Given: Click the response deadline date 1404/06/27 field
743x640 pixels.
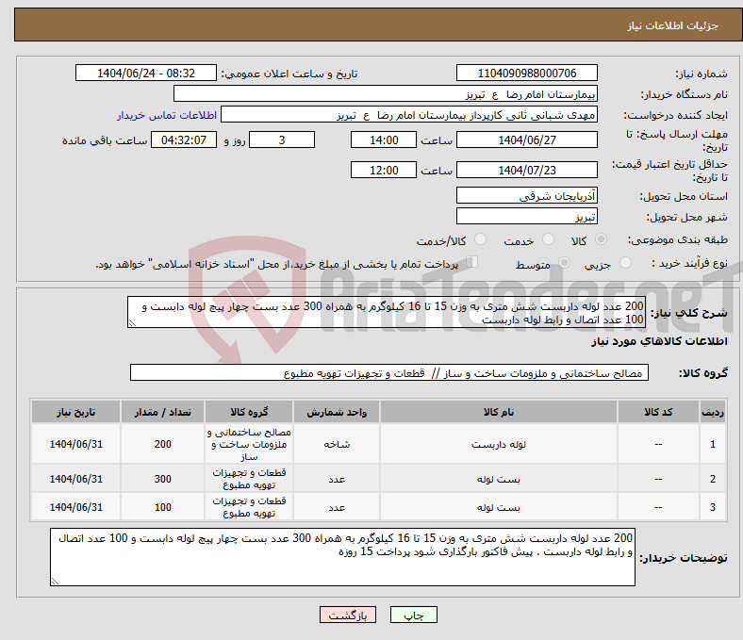Looking at the screenshot, I should (x=526, y=139).
